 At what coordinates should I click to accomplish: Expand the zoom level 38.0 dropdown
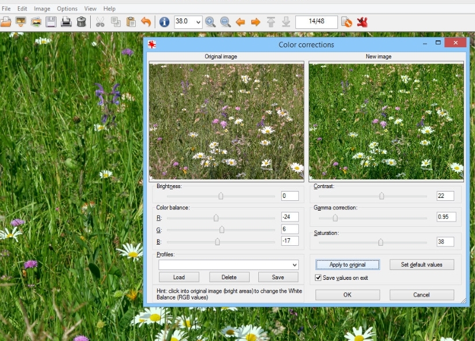[198, 22]
